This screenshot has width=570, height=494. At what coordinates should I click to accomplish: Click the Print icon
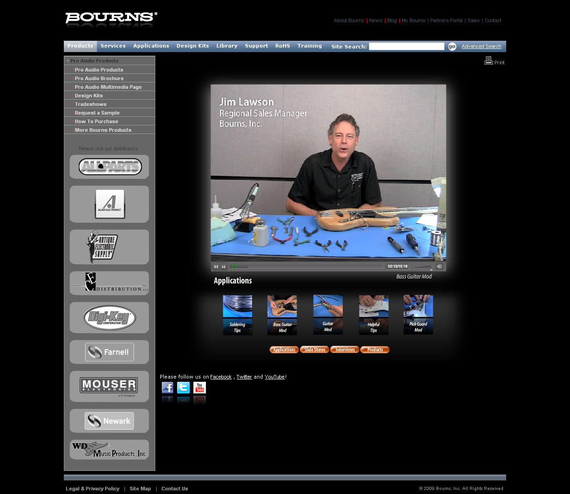(x=489, y=61)
